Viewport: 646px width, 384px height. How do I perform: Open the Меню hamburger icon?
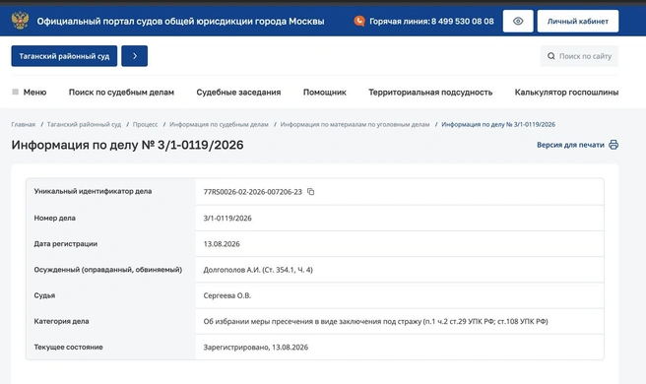(x=15, y=92)
